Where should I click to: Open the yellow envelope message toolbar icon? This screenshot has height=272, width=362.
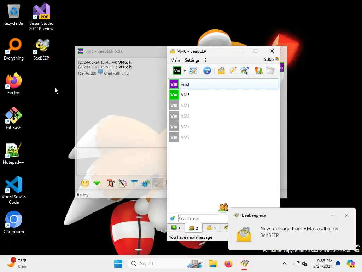click(221, 70)
